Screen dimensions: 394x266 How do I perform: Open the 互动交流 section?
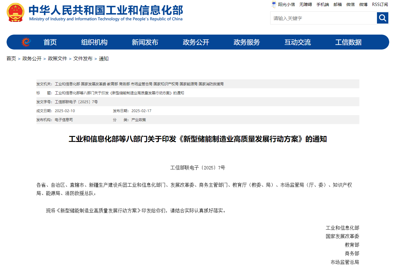pos(297,42)
